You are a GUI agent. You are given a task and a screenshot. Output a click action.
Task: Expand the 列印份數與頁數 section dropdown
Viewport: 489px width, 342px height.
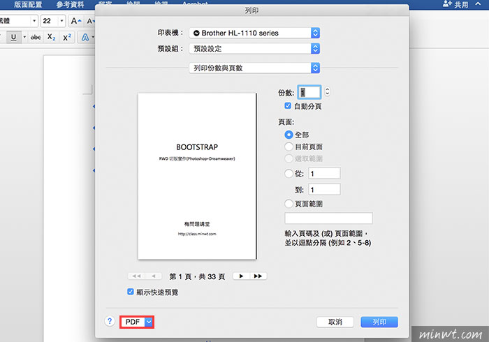point(254,68)
